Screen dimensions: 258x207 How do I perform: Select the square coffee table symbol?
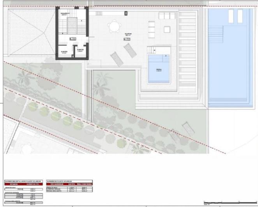tap(167, 30)
